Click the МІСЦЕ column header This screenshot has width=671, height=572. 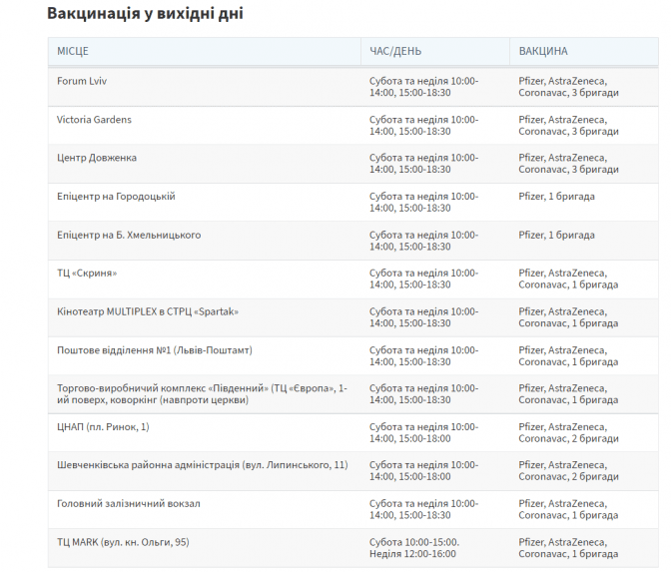point(73,51)
